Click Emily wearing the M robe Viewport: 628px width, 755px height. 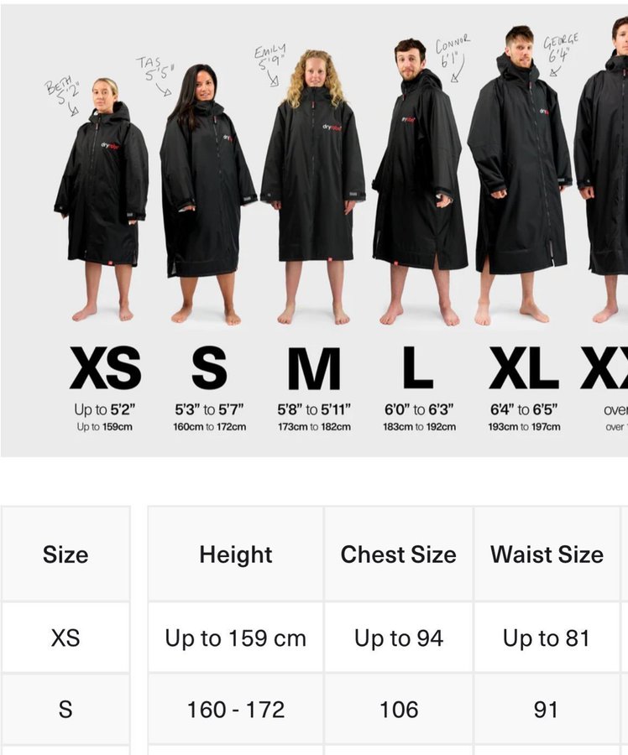pos(313,188)
